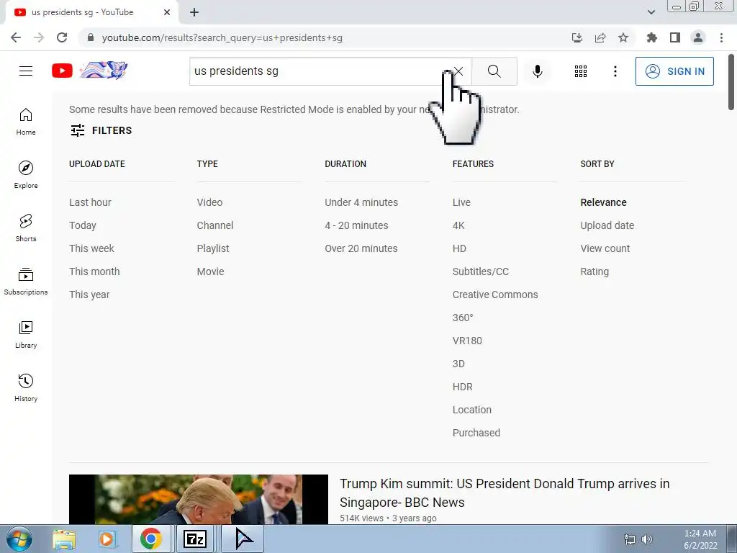This screenshot has width=737, height=553.
Task: Click the install/download icon in address bar
Action: [577, 37]
